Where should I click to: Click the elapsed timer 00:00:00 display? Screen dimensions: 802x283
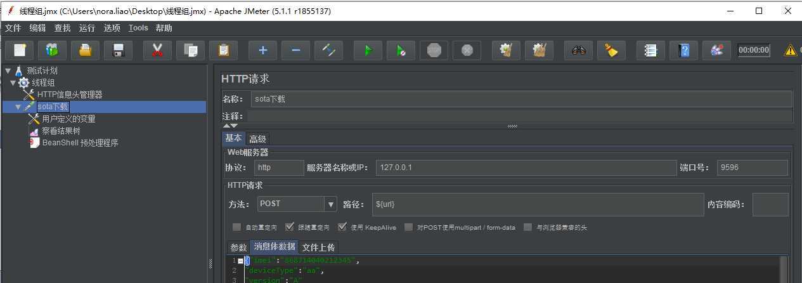pyautogui.click(x=754, y=50)
